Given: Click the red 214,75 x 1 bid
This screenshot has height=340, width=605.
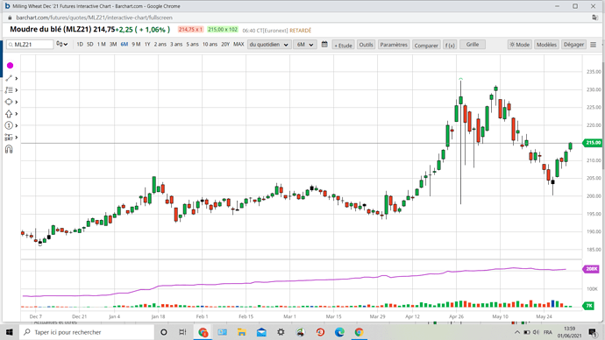Looking at the screenshot, I should [x=190, y=30].
